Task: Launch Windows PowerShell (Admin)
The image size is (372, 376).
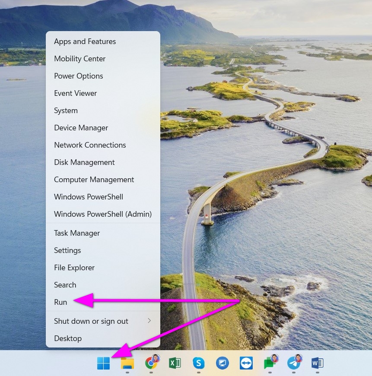Action: click(x=102, y=214)
